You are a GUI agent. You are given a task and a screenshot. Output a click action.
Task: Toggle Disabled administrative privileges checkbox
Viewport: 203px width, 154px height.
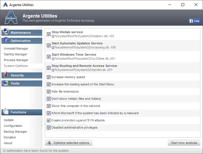pos(49,128)
